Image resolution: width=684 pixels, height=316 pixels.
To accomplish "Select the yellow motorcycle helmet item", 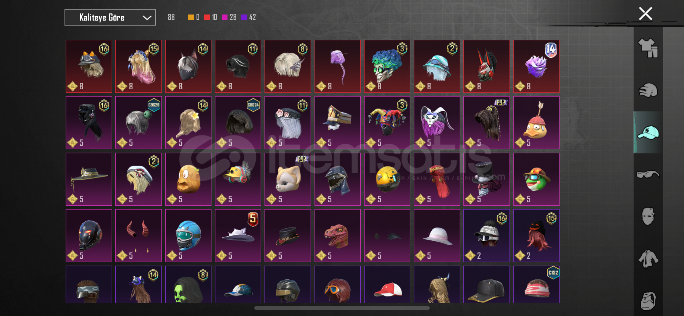I will click(387, 179).
